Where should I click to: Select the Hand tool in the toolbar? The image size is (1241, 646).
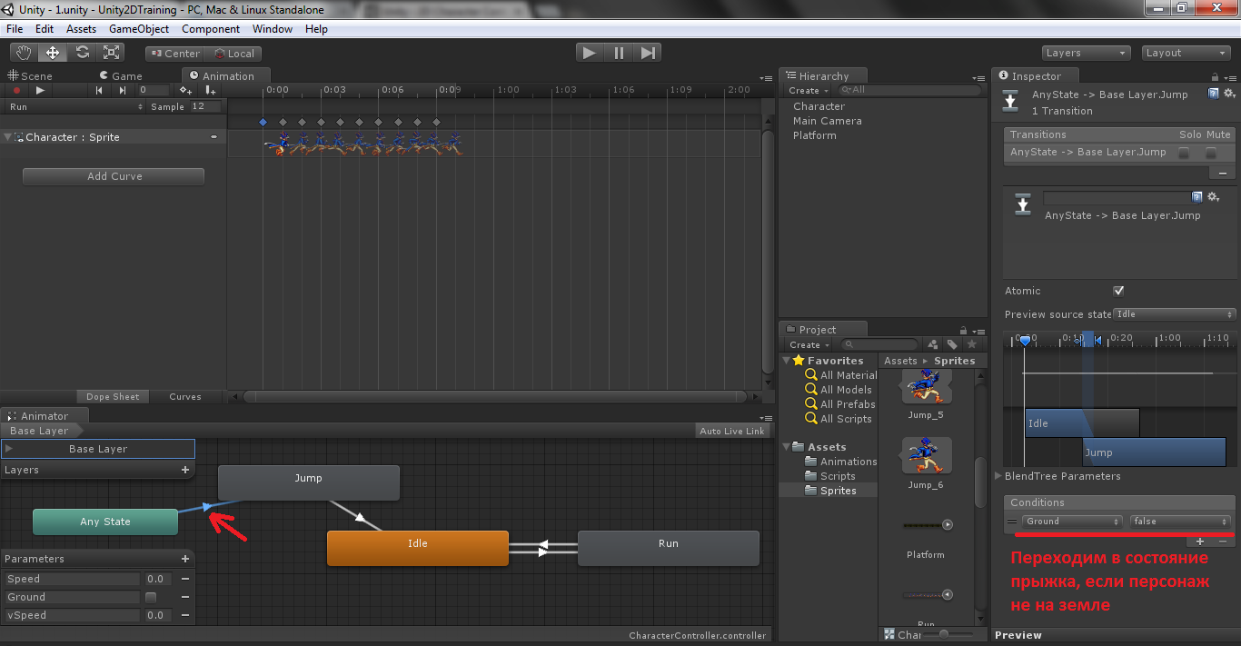point(24,53)
